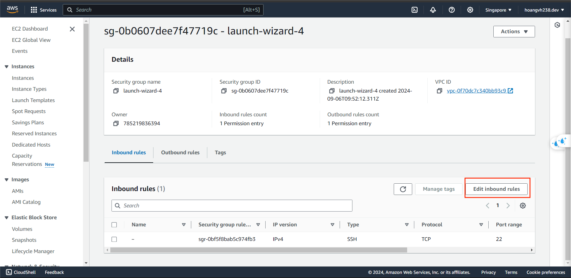Sort by the Name column
This screenshot has height=278, width=571.
pyautogui.click(x=184, y=225)
